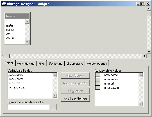The width and height of the screenshot is (152, 117).
Task: Click the Alle entfernen button
Action: [x=75, y=99]
